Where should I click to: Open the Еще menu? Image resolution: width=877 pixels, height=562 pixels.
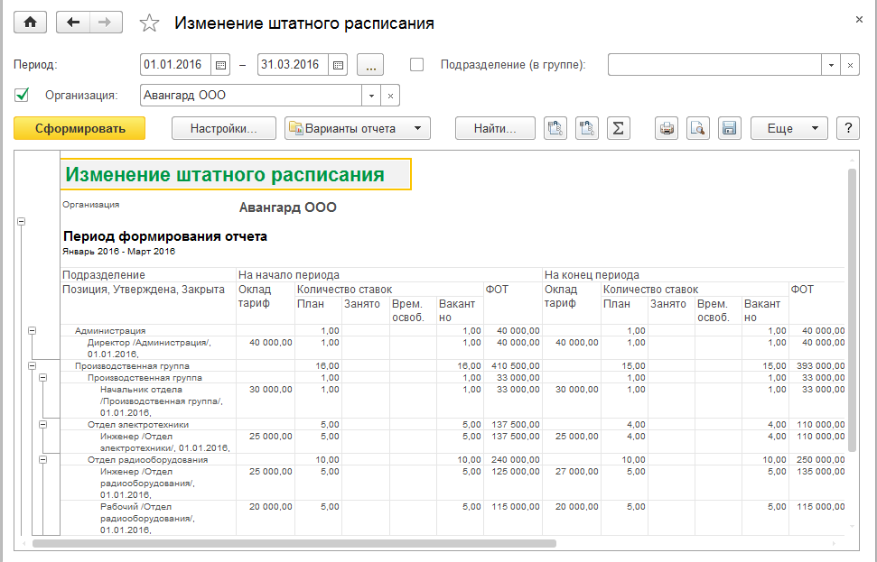[788, 128]
